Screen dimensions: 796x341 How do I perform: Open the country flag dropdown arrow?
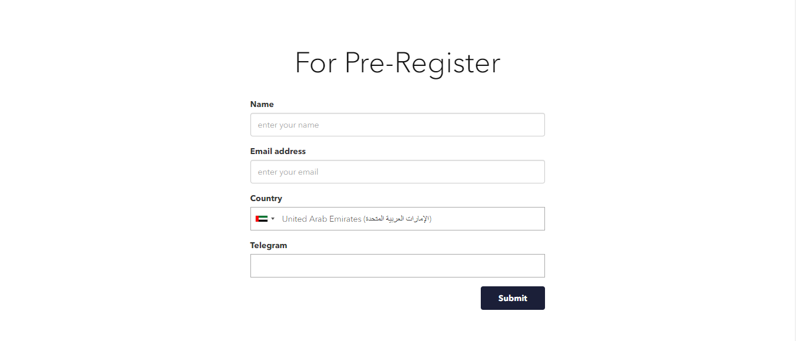[x=273, y=219]
